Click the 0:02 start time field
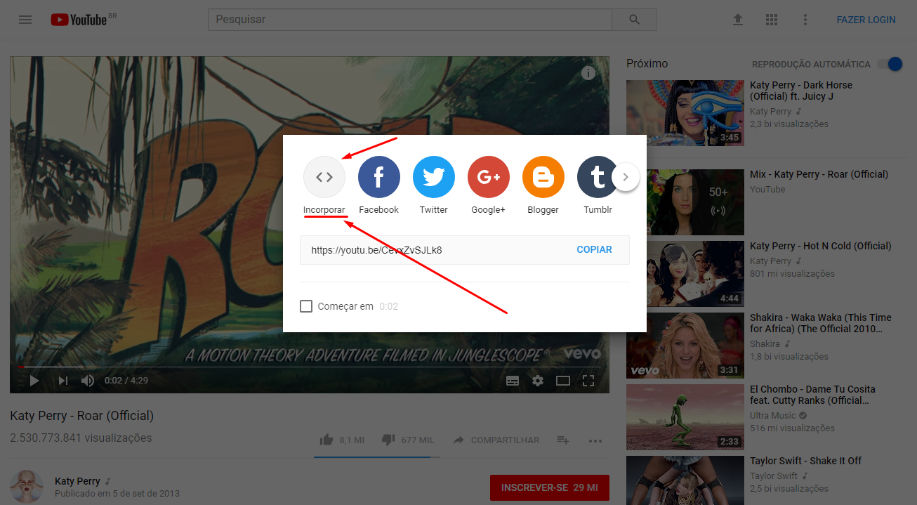Viewport: 917px width, 505px height. coord(389,306)
